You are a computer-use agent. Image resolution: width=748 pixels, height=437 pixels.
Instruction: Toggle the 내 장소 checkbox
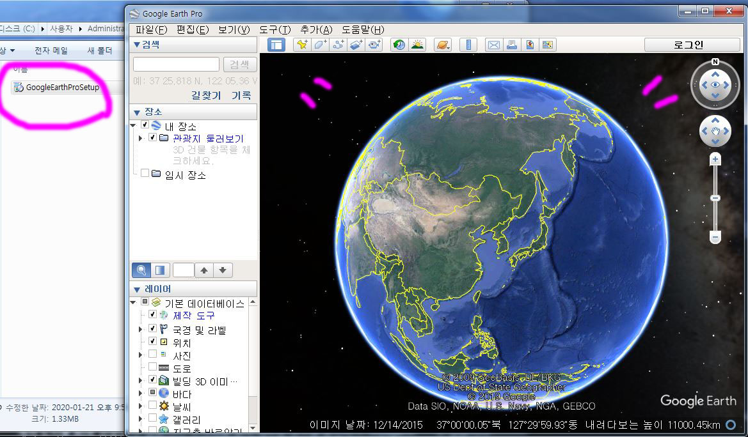[145, 125]
